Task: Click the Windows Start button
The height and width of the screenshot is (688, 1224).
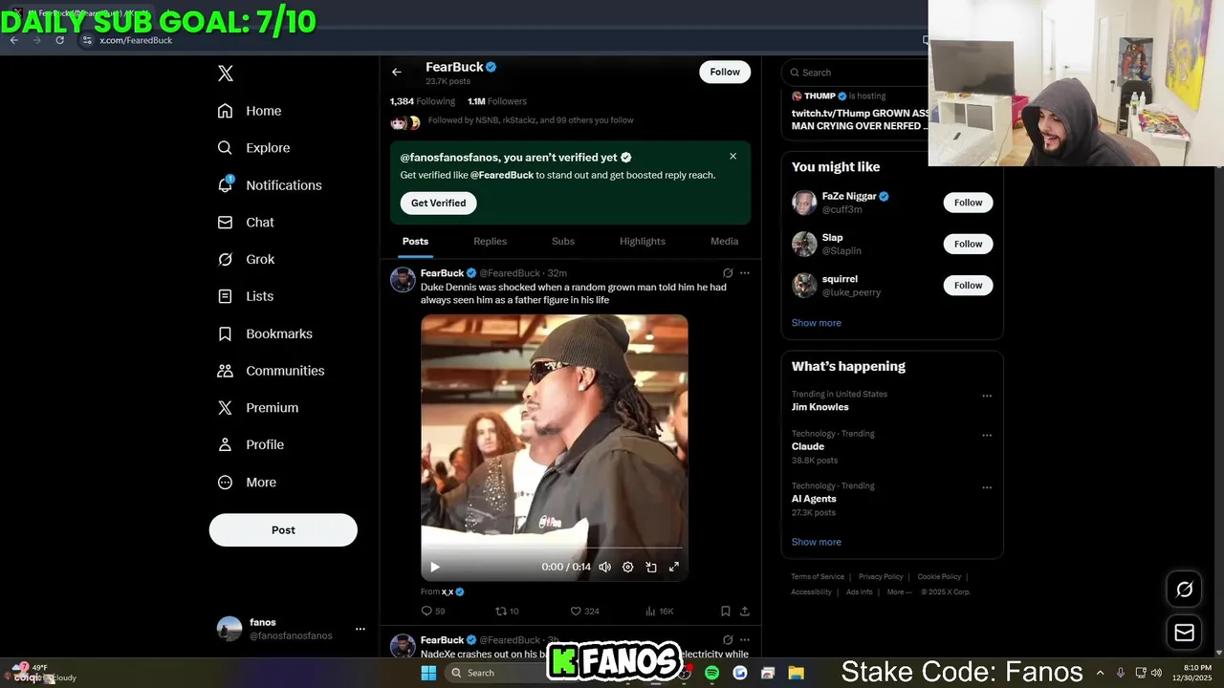Action: [428, 673]
